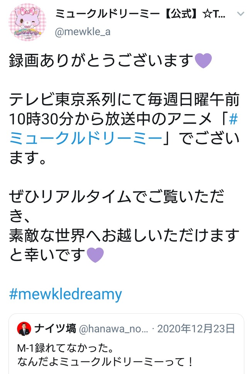Open the Mewkle Dreamy profile avatar
Image resolution: width=251 pixels, height=374 pixels.
(x=27, y=22)
